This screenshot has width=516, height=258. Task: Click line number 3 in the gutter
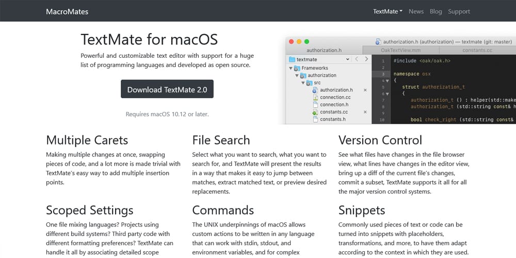coord(383,74)
